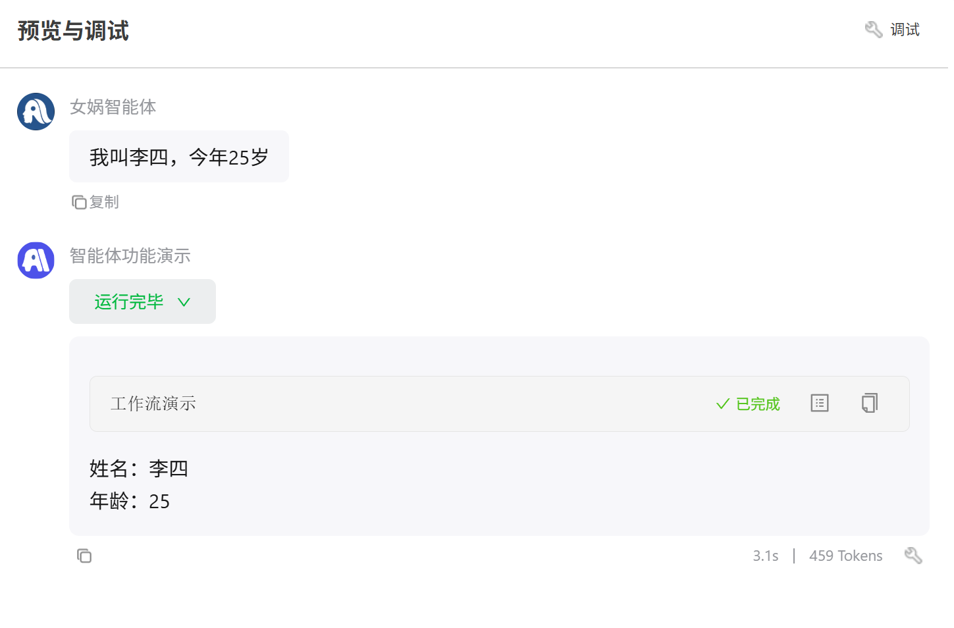954x628 pixels.
Task: Click the 女娲智能体 avatar icon
Action: pos(36,111)
